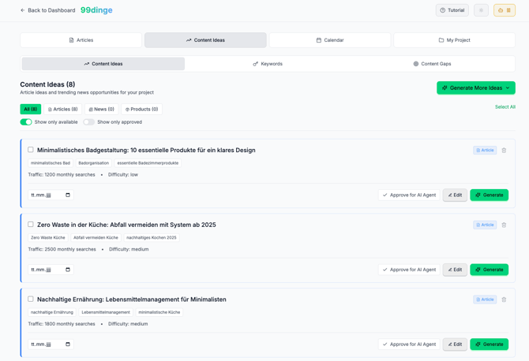The image size is (529, 361).
Task: Check the Minimalistisches Badgestaltung idea checkbox
Action: tap(31, 150)
